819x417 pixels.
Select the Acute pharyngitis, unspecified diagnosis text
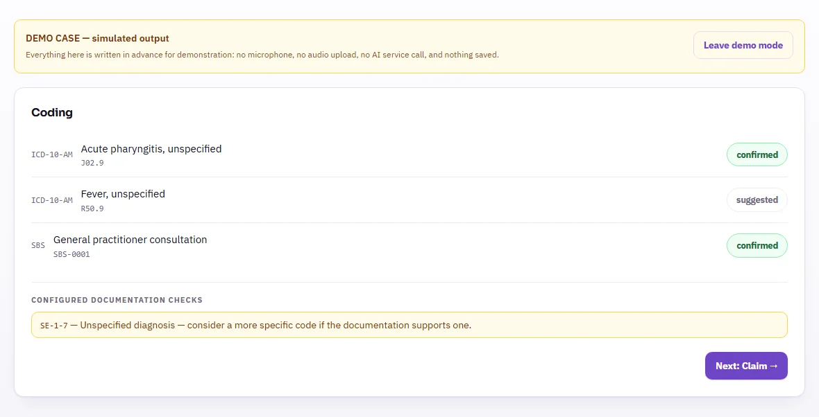pyautogui.click(x=151, y=149)
